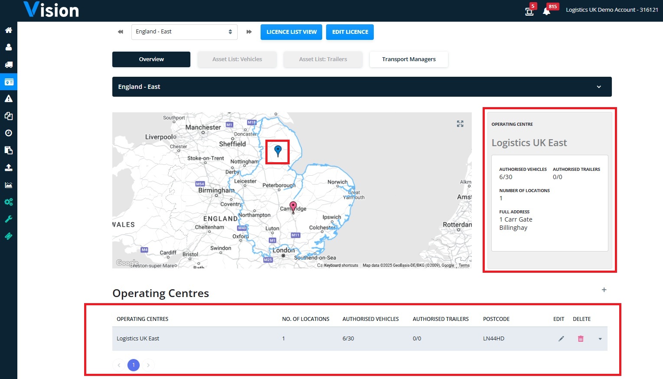
Task: Expand the Logistics UK East row arrow
Action: point(600,339)
